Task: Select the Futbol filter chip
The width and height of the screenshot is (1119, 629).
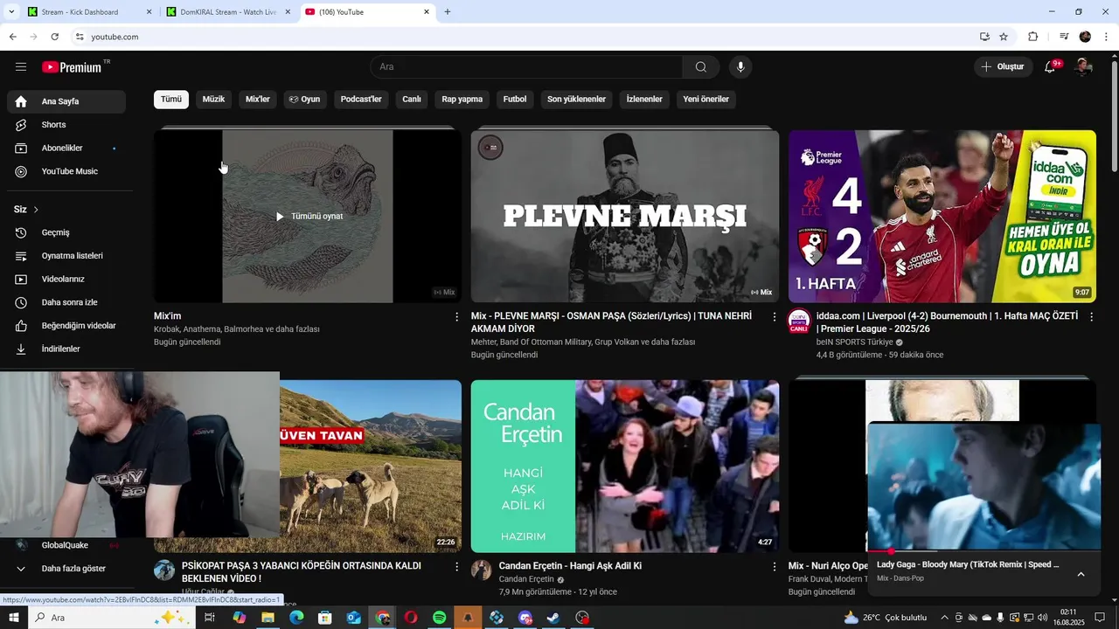Action: 515,100
